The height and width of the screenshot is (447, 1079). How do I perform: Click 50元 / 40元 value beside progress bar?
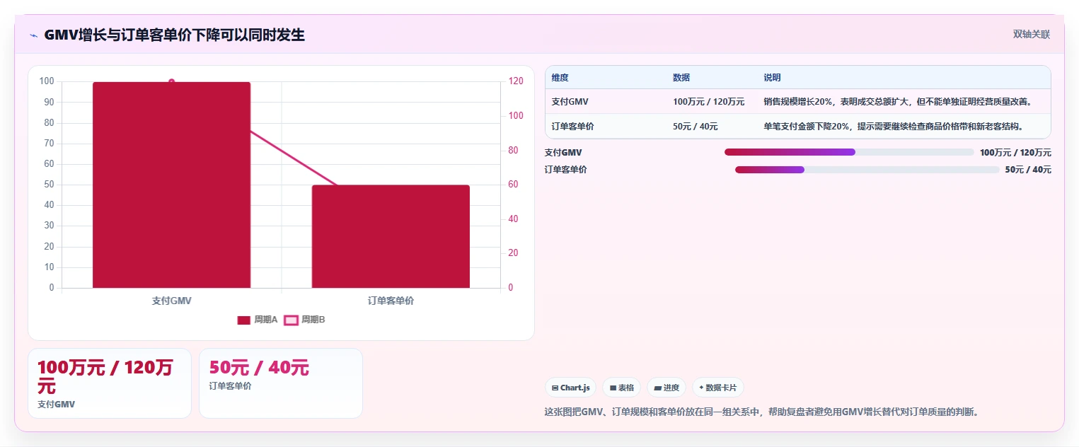point(1028,170)
